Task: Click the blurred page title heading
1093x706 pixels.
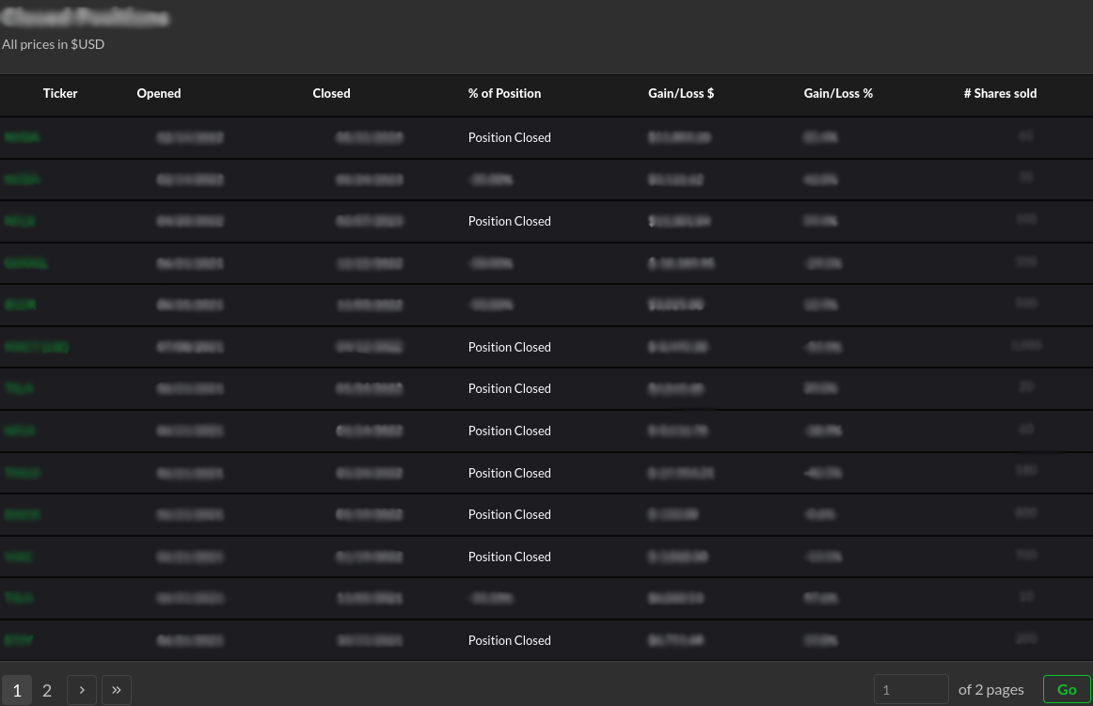Action: click(86, 17)
